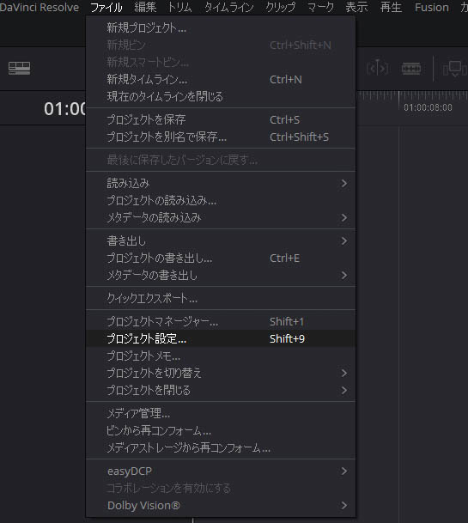The height and width of the screenshot is (523, 468).
Task: Click the 01:00:08:00 timeline ruler mark
Action: point(428,107)
